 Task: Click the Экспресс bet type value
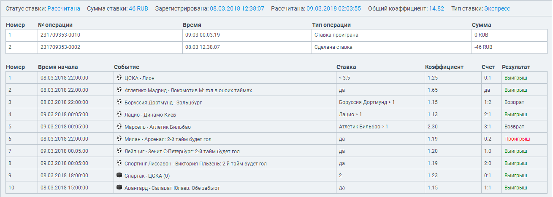click(x=497, y=8)
